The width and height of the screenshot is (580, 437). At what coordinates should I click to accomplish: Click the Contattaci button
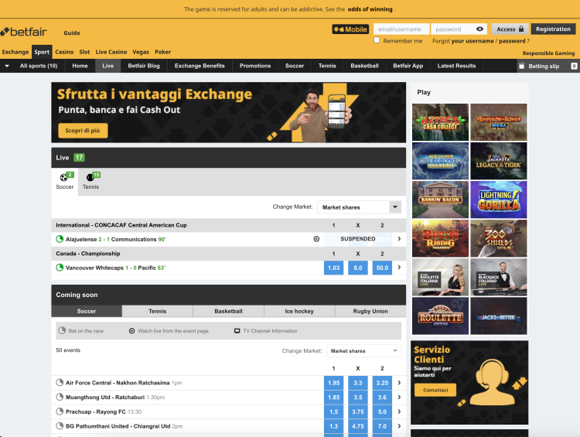pos(435,390)
